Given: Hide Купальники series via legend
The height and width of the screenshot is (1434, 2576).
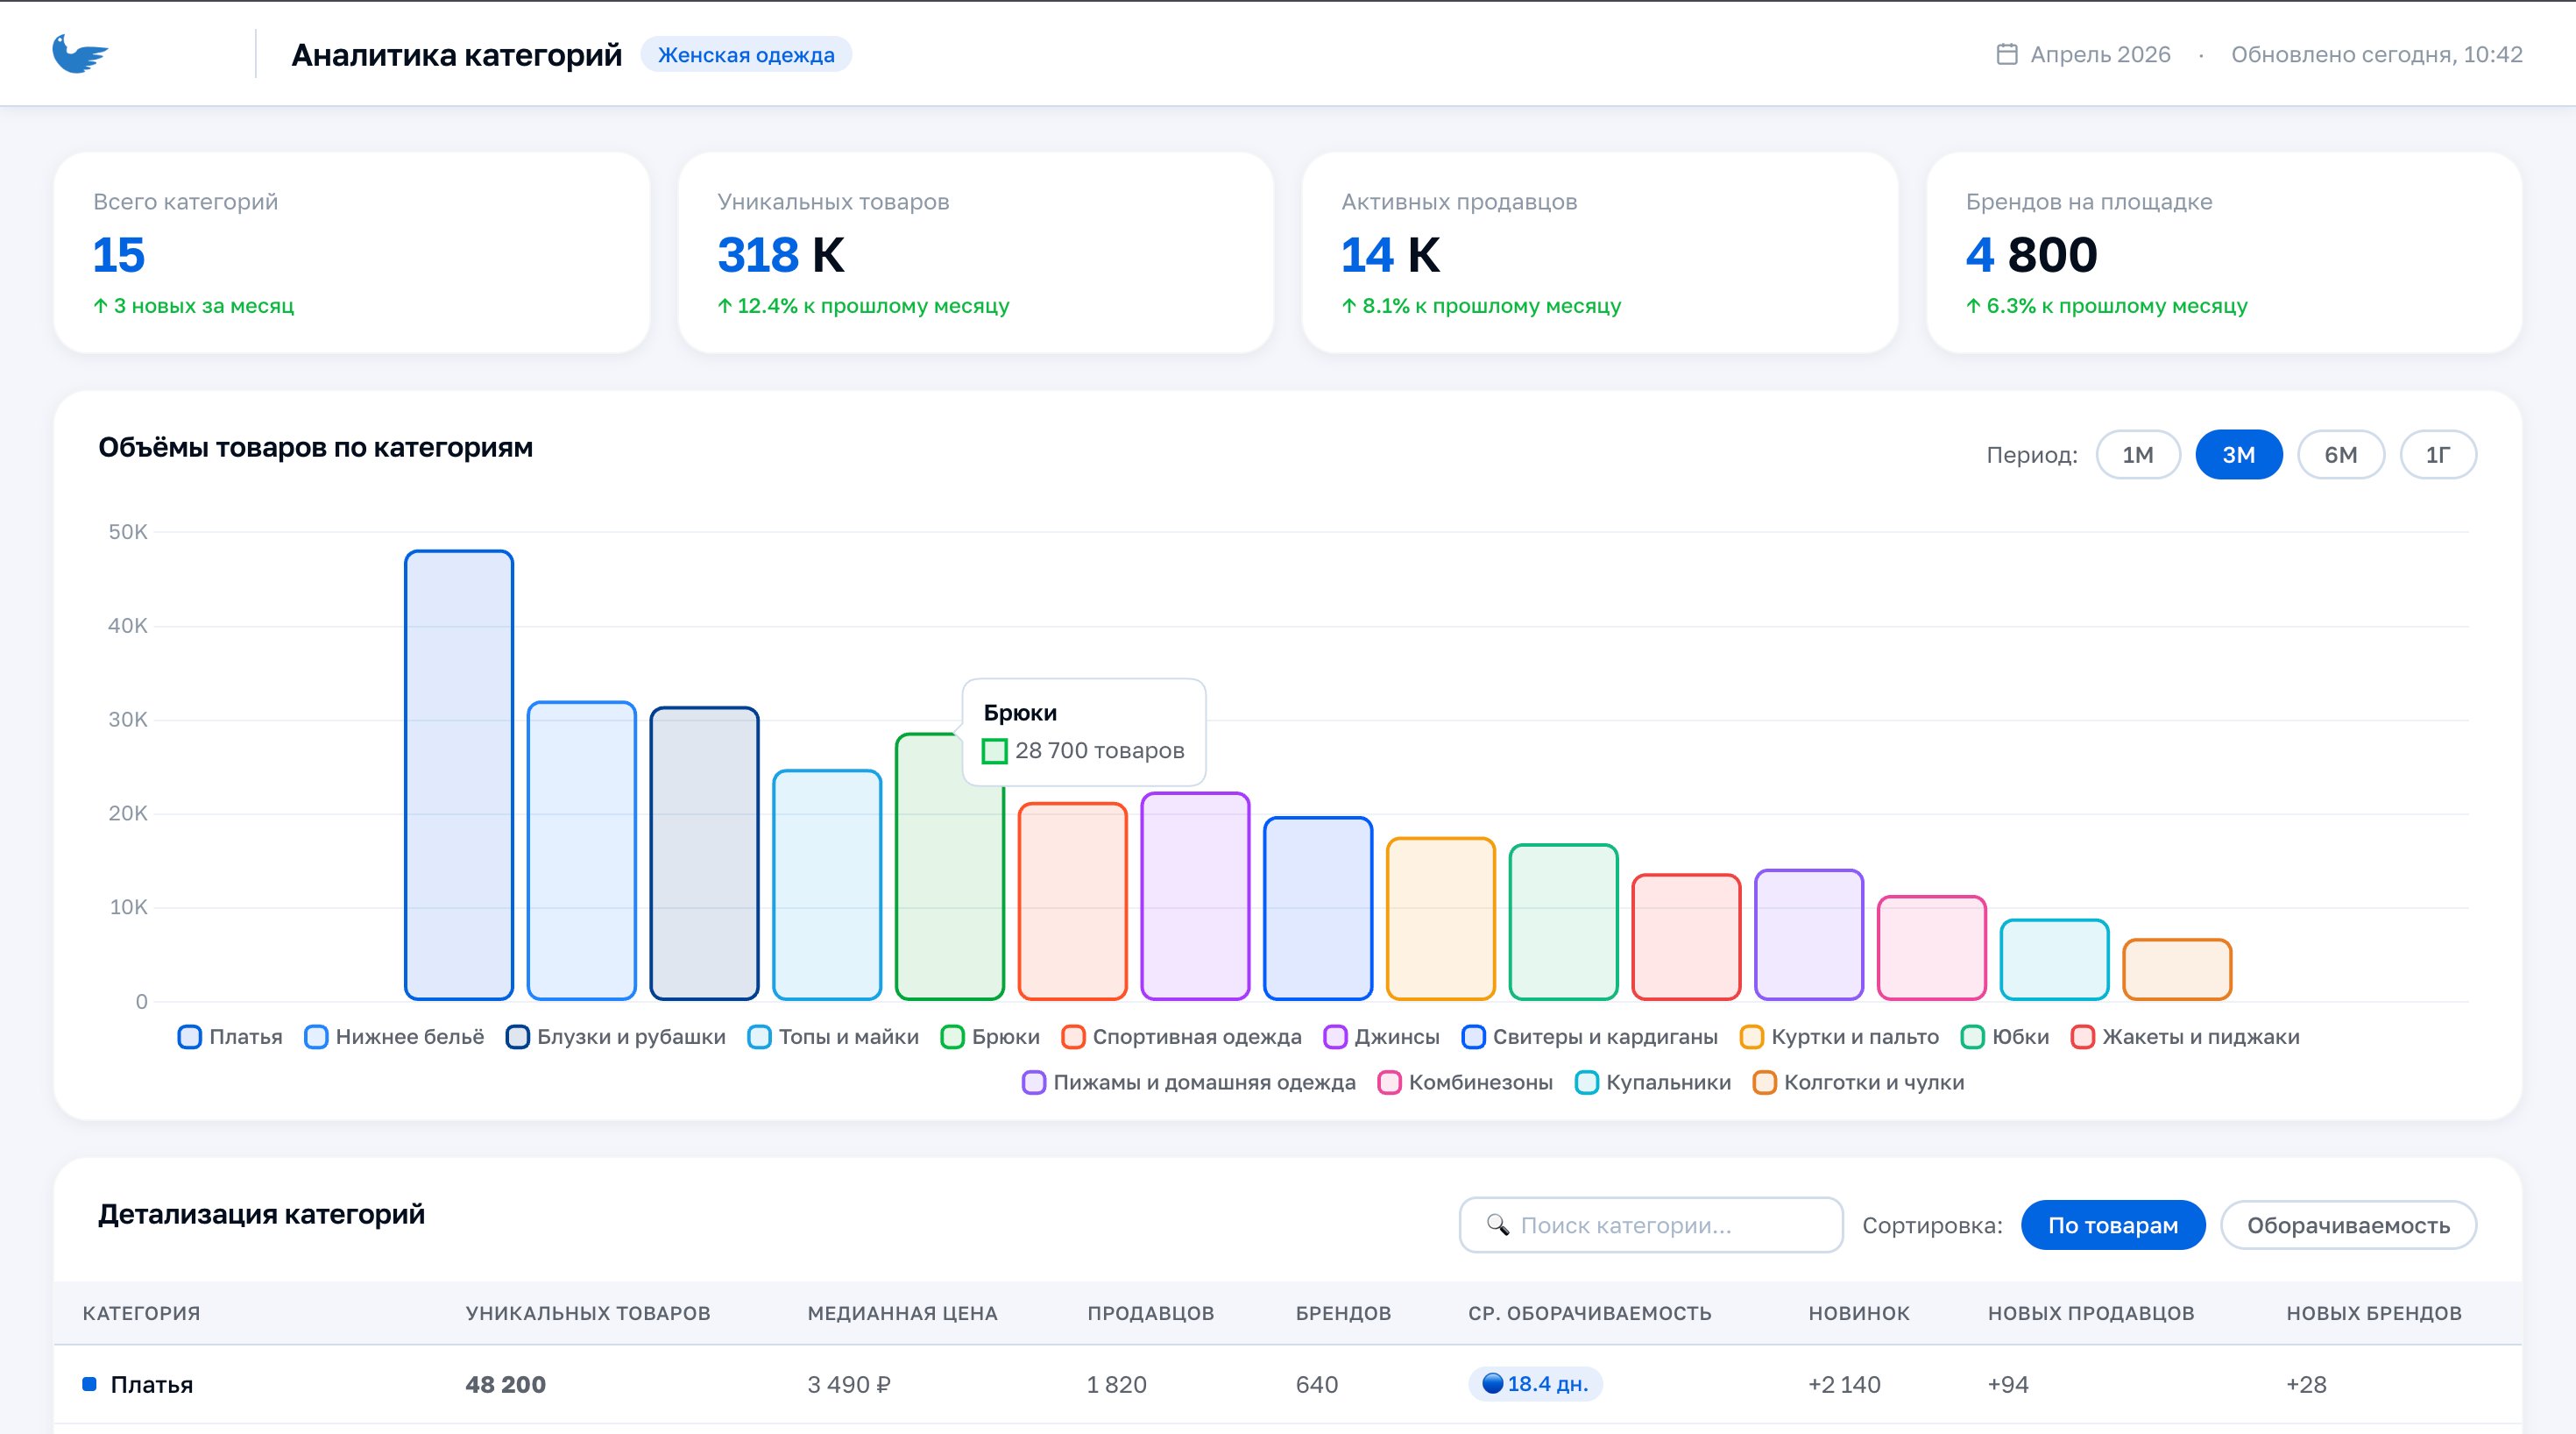Looking at the screenshot, I should click(1652, 1083).
